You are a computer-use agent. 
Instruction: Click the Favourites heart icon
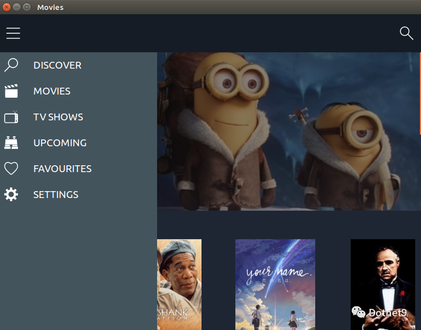pos(11,168)
